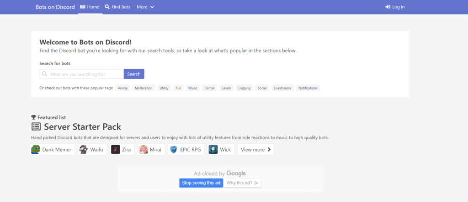The image size is (468, 202).
Task: Open the Find Bots page
Action: coord(117,7)
